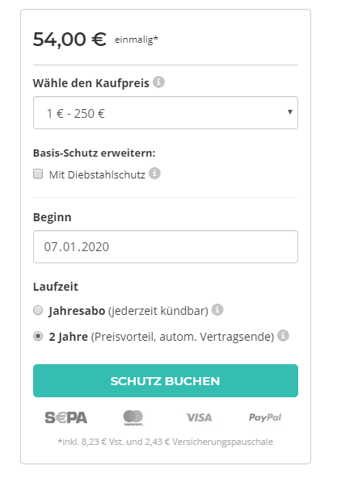Click the Versicherungspauschale footnote text
The image size is (354, 495).
click(166, 442)
